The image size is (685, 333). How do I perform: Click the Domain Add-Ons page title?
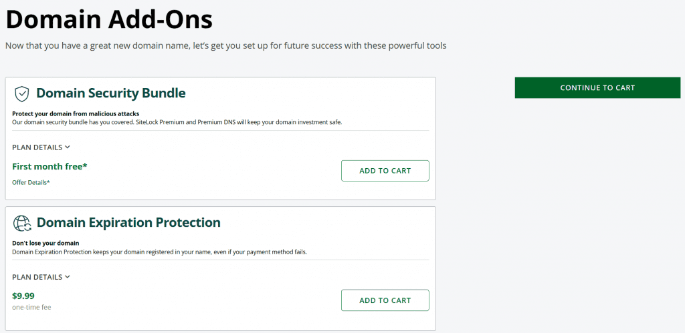109,19
